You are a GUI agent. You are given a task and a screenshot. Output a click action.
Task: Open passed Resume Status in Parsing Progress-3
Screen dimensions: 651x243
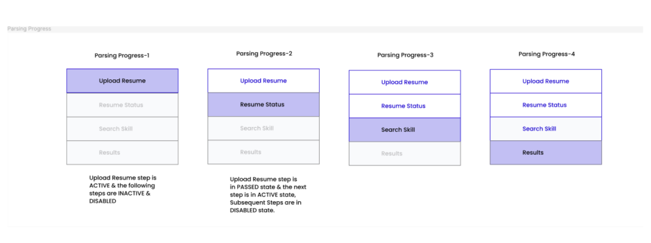point(404,106)
